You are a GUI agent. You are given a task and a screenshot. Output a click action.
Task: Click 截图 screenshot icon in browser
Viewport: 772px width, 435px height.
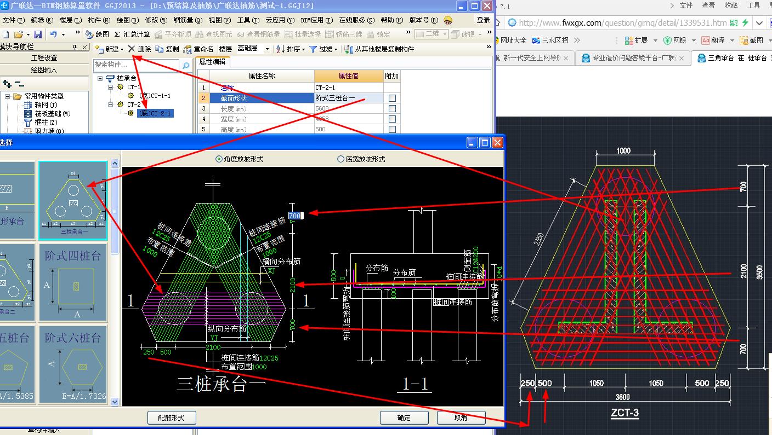coord(743,40)
